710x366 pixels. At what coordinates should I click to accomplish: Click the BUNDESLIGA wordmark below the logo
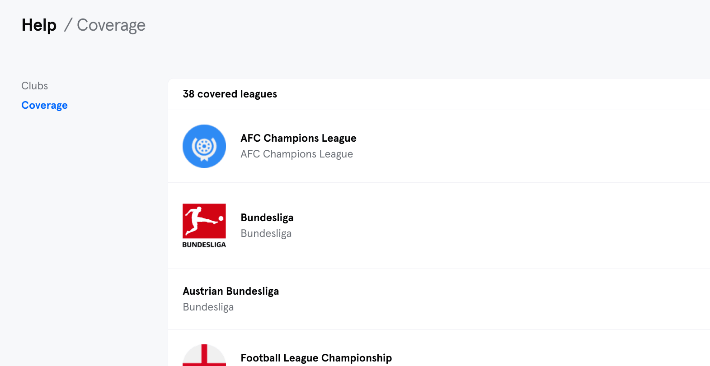click(x=204, y=245)
